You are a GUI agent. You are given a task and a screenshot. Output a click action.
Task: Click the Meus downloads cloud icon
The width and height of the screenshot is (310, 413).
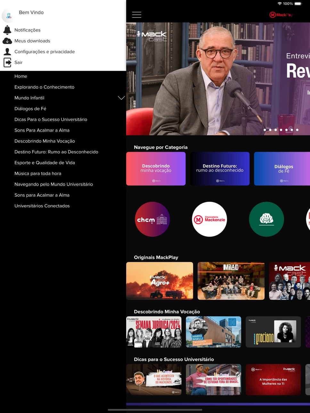(x=7, y=41)
